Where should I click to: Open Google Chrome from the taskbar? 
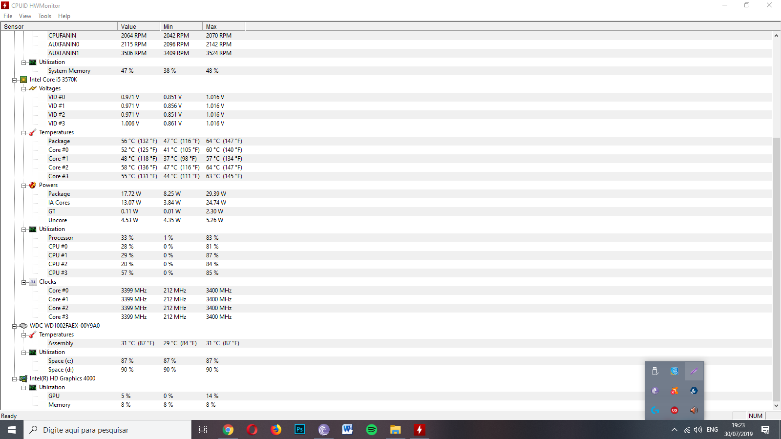pyautogui.click(x=228, y=430)
